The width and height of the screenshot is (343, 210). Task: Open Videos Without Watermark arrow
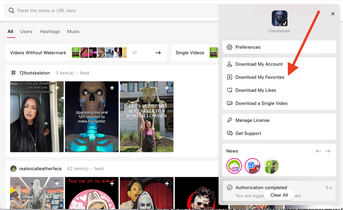(x=158, y=53)
